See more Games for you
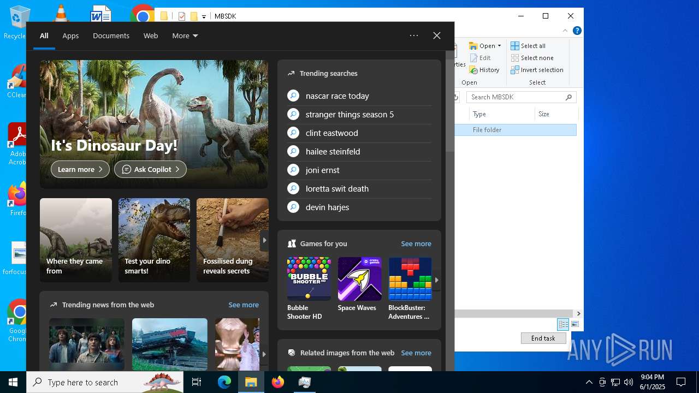The image size is (699, 393). [416, 244]
